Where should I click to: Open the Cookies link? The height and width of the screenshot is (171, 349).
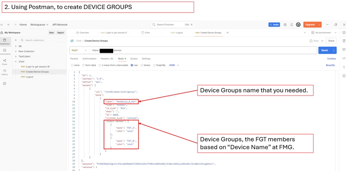pyautogui.click(x=331, y=59)
